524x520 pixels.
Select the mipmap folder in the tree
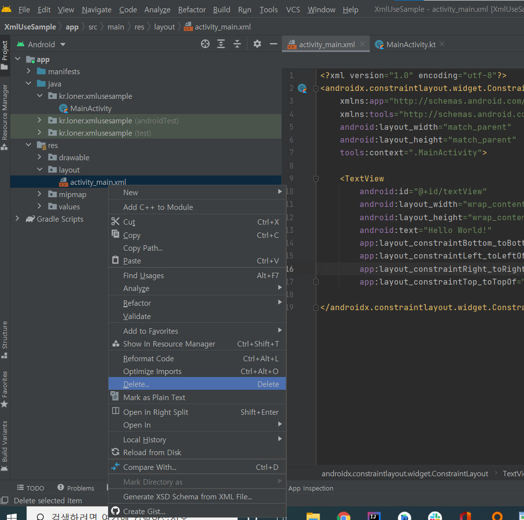pos(72,194)
